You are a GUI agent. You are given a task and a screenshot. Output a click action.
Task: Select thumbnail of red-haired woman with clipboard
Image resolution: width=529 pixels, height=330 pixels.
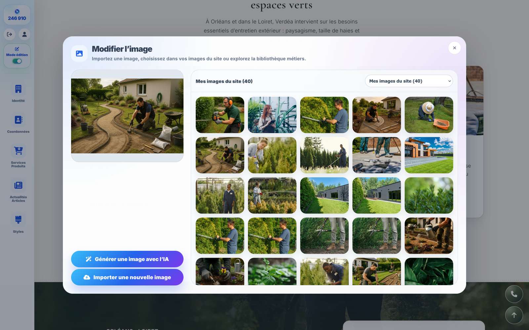[272, 115]
